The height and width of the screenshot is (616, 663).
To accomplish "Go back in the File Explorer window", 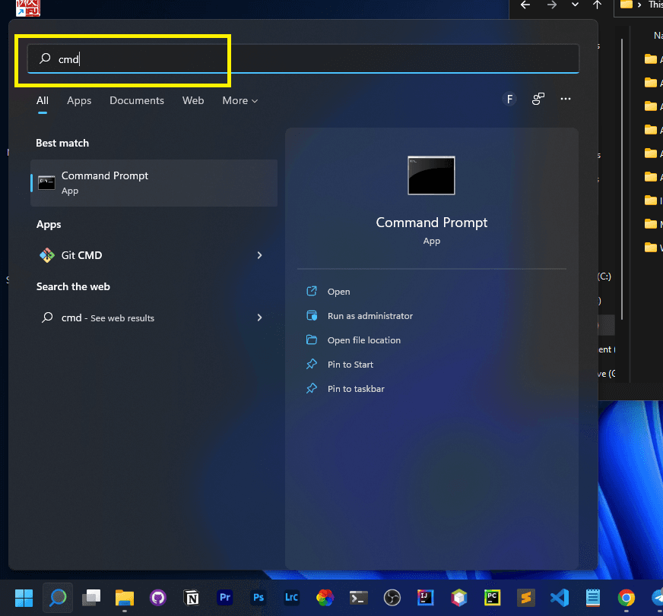I will click(x=525, y=5).
